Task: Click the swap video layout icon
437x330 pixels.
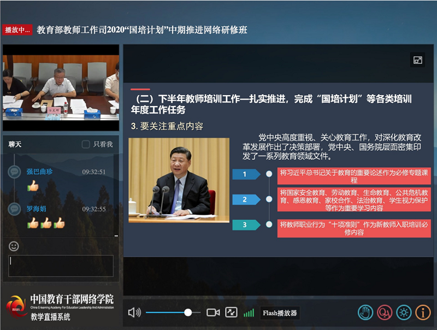Action: (232, 313)
